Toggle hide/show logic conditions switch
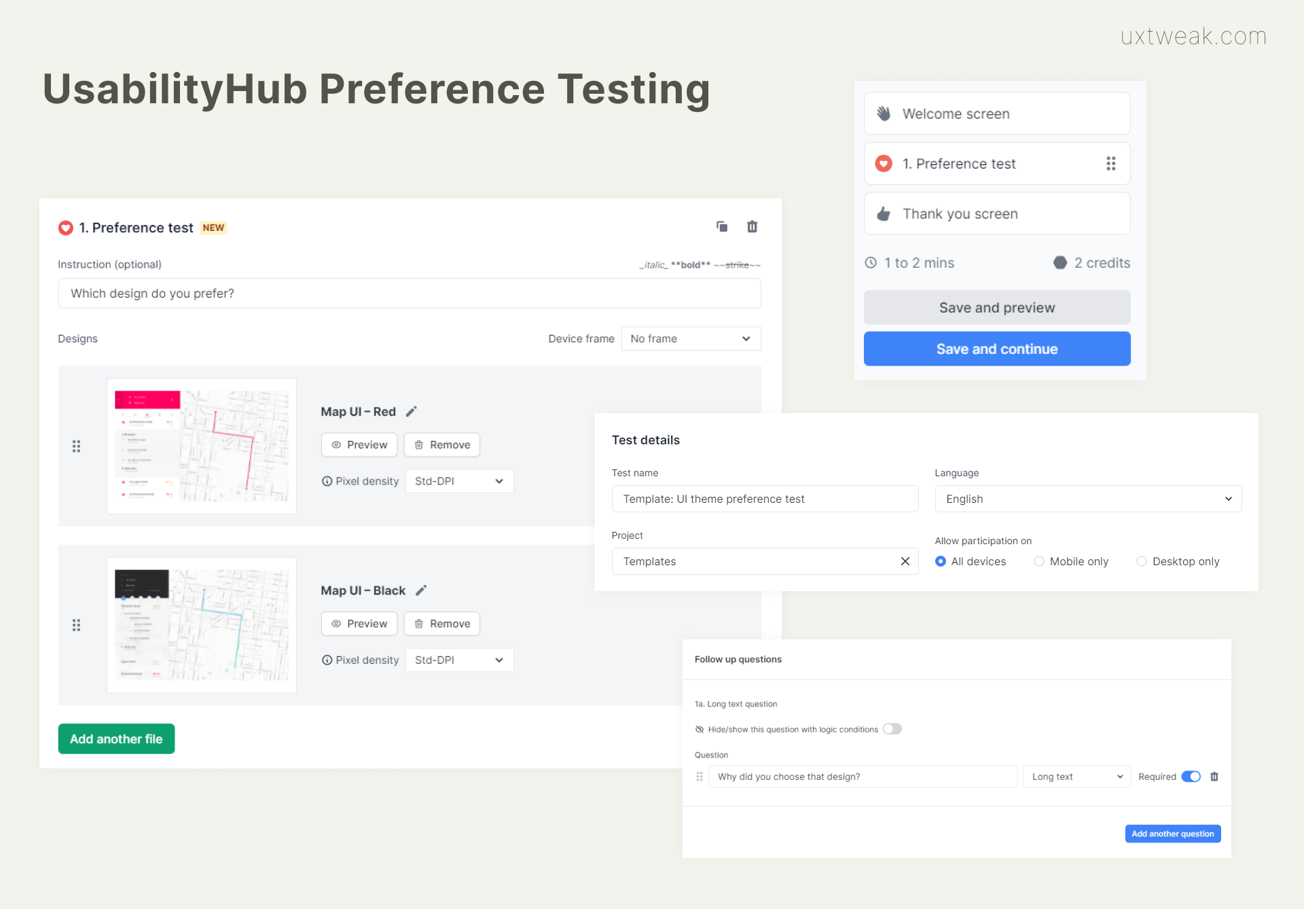1304x909 pixels. [x=892, y=729]
